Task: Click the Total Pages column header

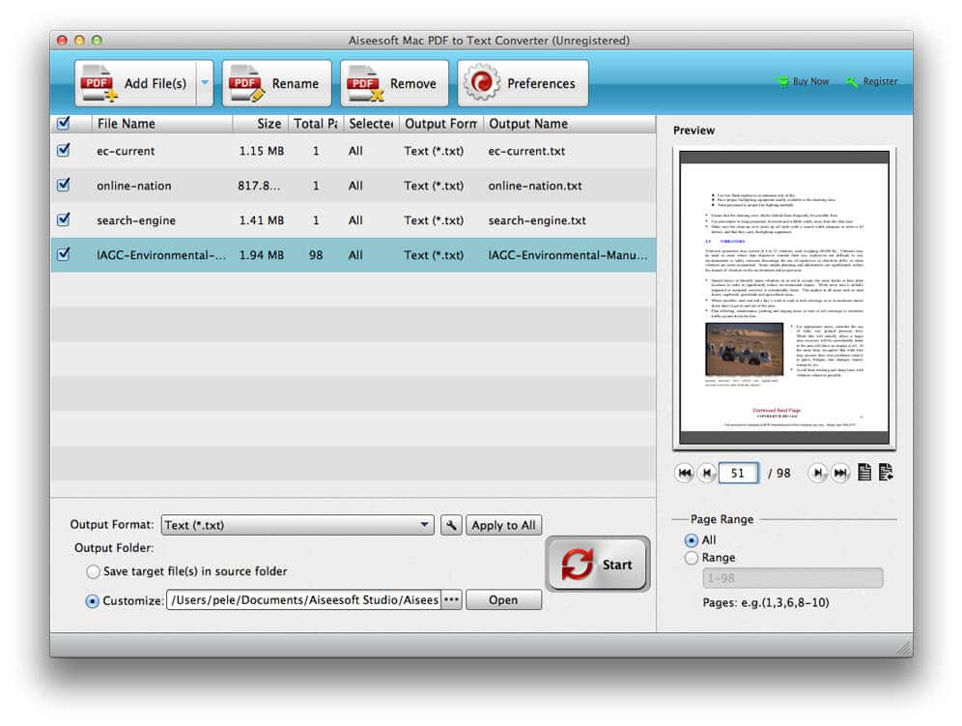Action: [316, 124]
